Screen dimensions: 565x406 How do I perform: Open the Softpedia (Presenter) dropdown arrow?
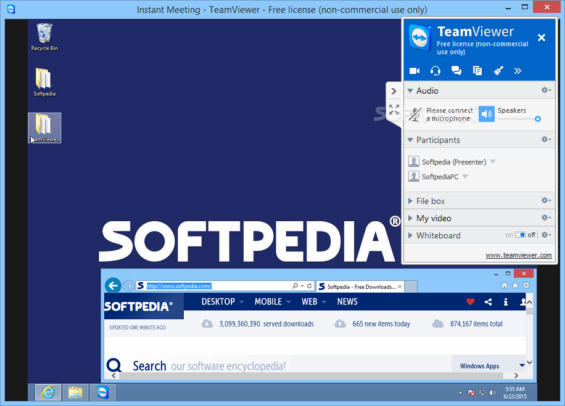pyautogui.click(x=493, y=161)
